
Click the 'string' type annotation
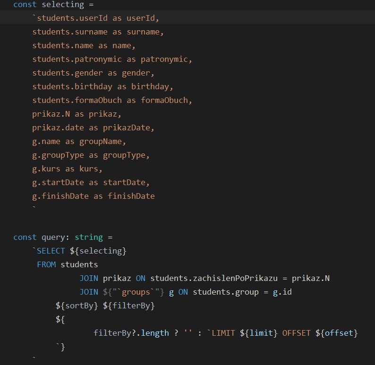89,237
